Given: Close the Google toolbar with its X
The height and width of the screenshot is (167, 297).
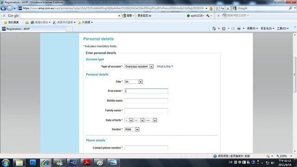Looking at the screenshot, I should pos(4,16).
